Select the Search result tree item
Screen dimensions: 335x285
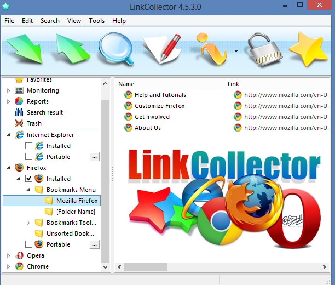(45, 112)
